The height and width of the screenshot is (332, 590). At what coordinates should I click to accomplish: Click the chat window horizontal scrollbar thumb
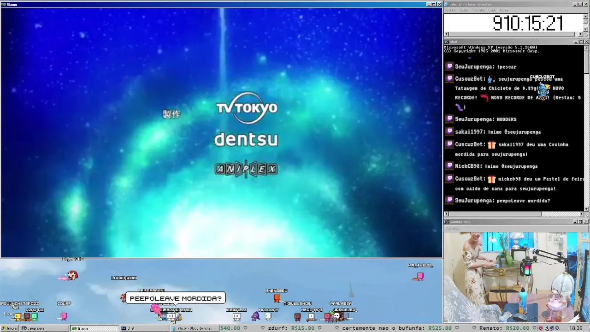click(495, 214)
